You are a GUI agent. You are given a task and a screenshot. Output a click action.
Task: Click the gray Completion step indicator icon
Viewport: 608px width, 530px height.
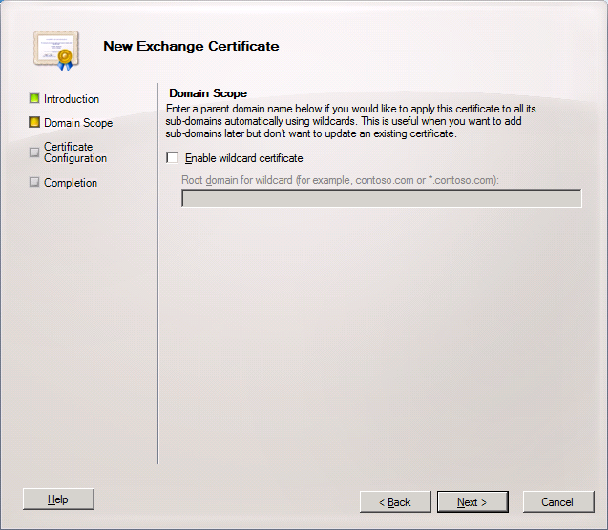[x=34, y=182]
